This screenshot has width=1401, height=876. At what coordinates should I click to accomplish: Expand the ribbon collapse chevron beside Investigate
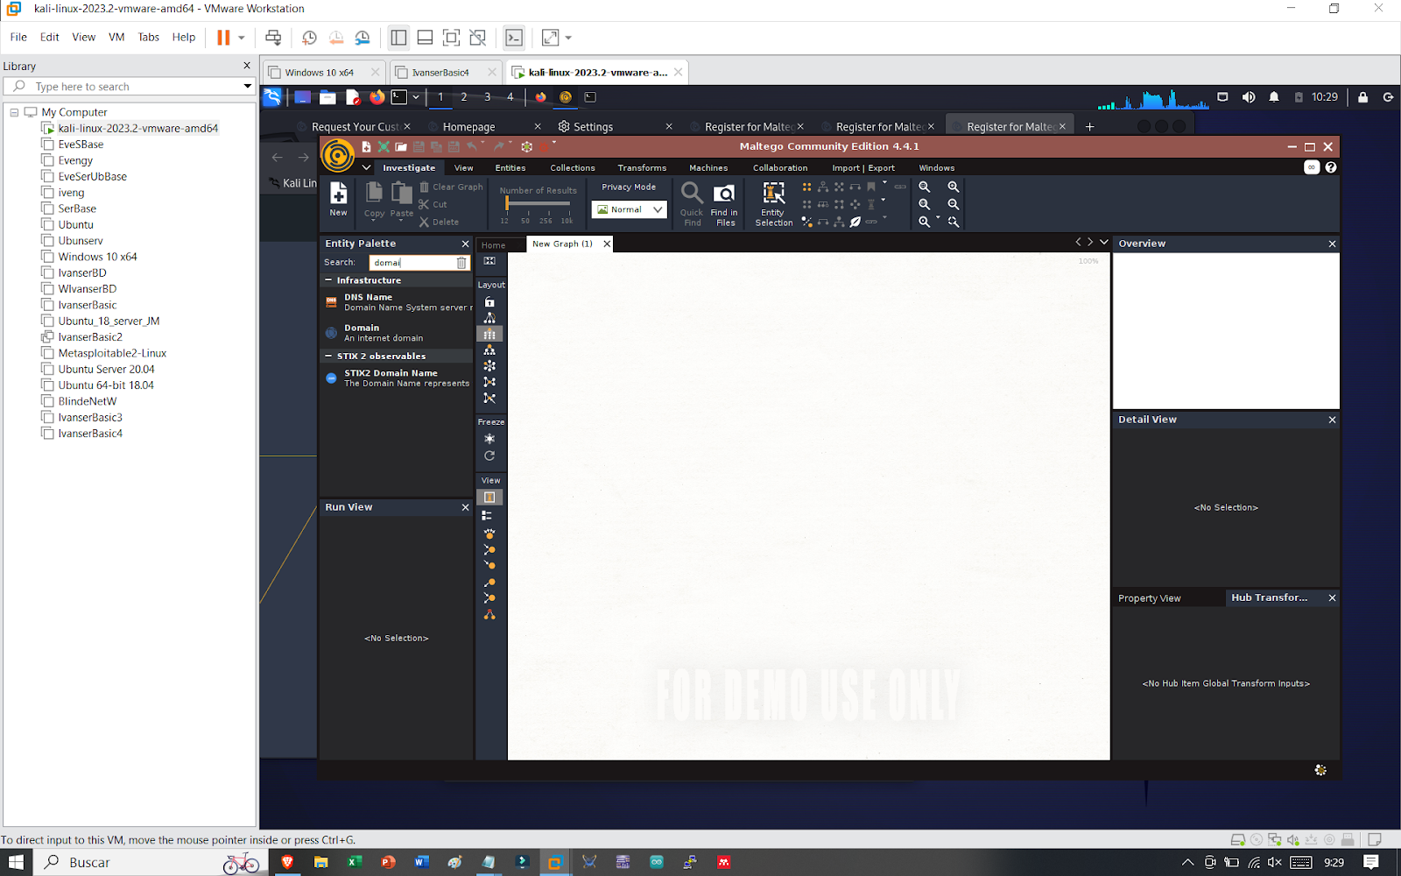(x=366, y=167)
